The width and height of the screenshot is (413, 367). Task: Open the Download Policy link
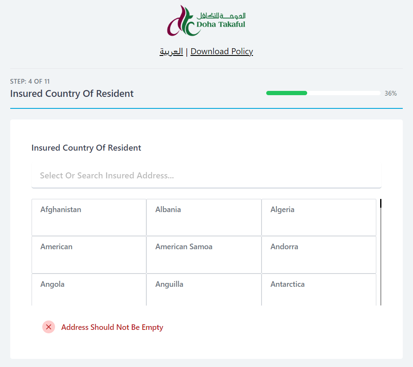[x=222, y=51]
